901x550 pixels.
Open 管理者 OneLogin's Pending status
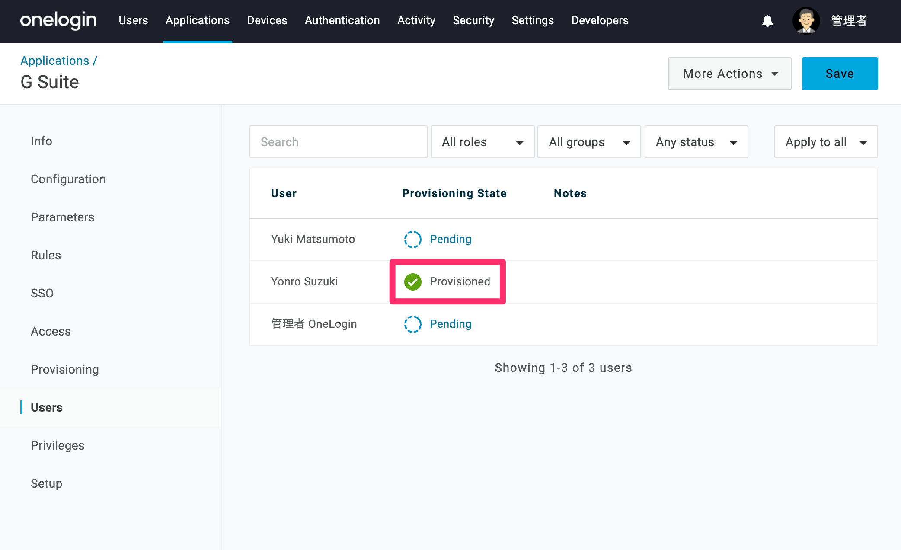[450, 324]
